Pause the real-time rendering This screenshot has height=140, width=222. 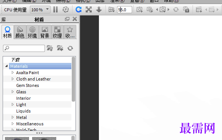55,10
